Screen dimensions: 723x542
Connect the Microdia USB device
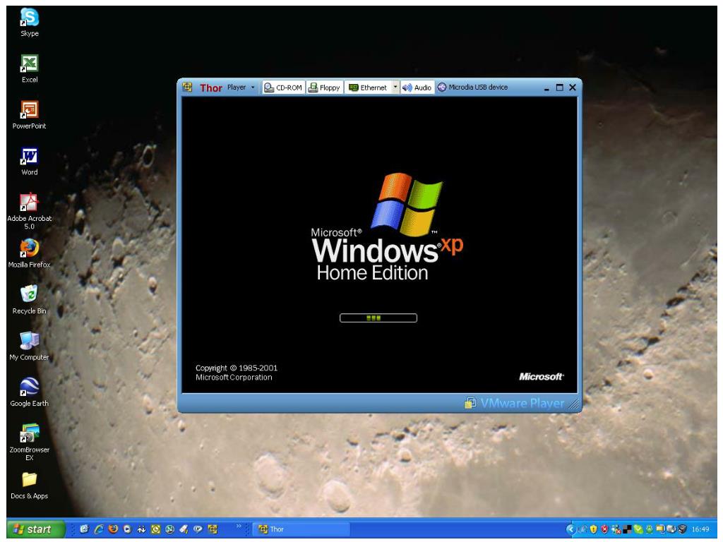point(472,87)
